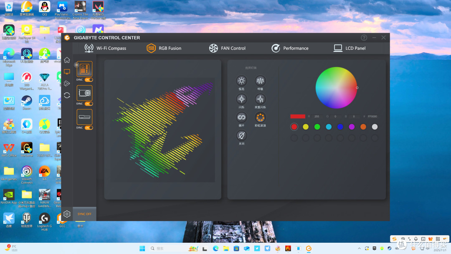This screenshot has width=451, height=254.
Task: Open the Ubisoft Connect desktop shortcut
Action: [x=27, y=175]
